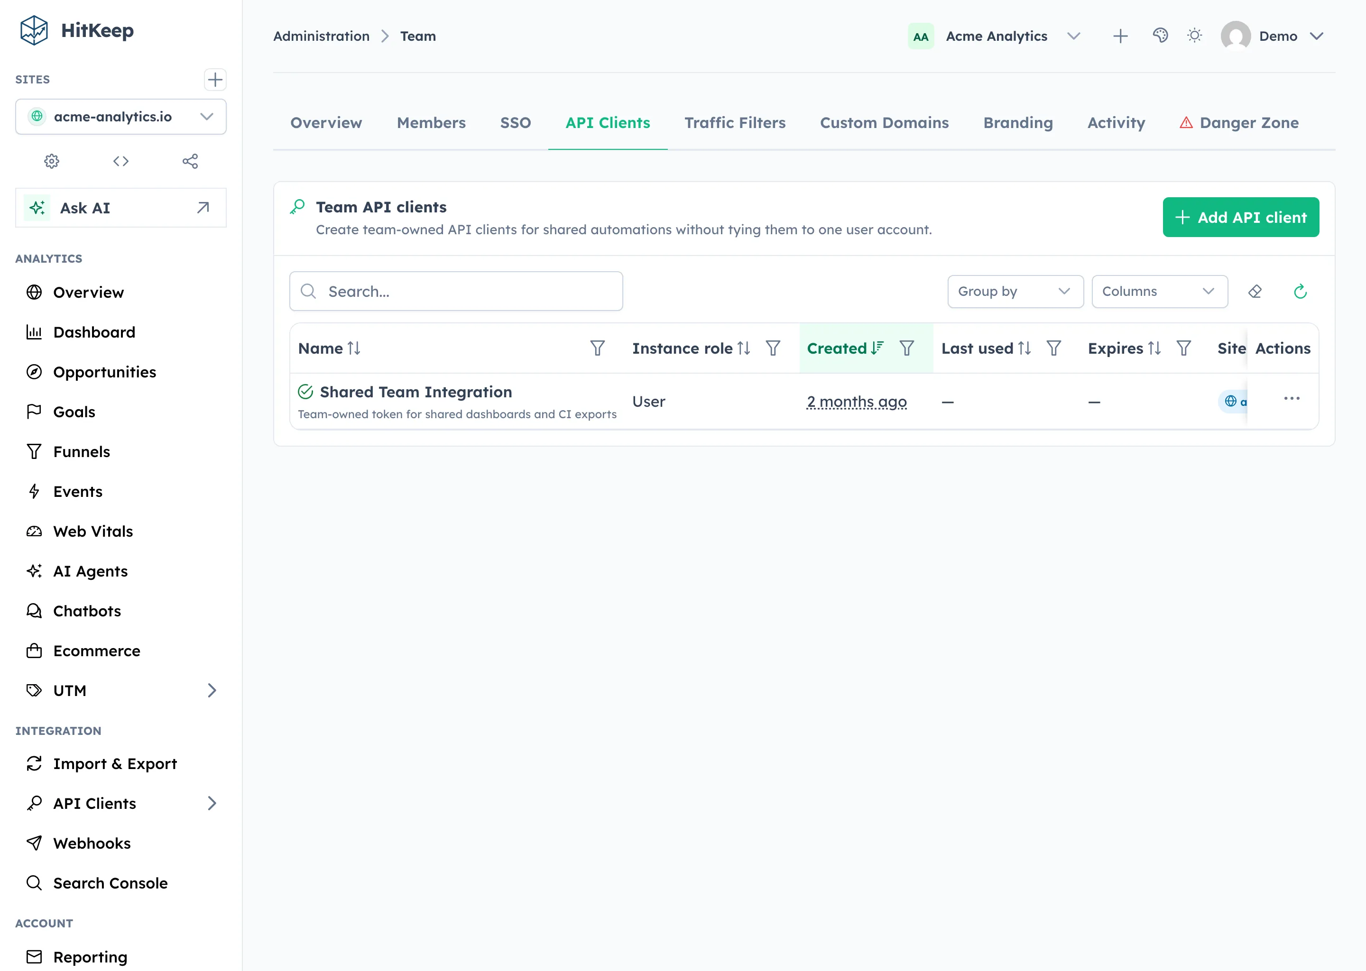Image resolution: width=1366 pixels, height=971 pixels.
Task: Click the site badge in Shared Team Integration row
Action: click(x=1233, y=401)
